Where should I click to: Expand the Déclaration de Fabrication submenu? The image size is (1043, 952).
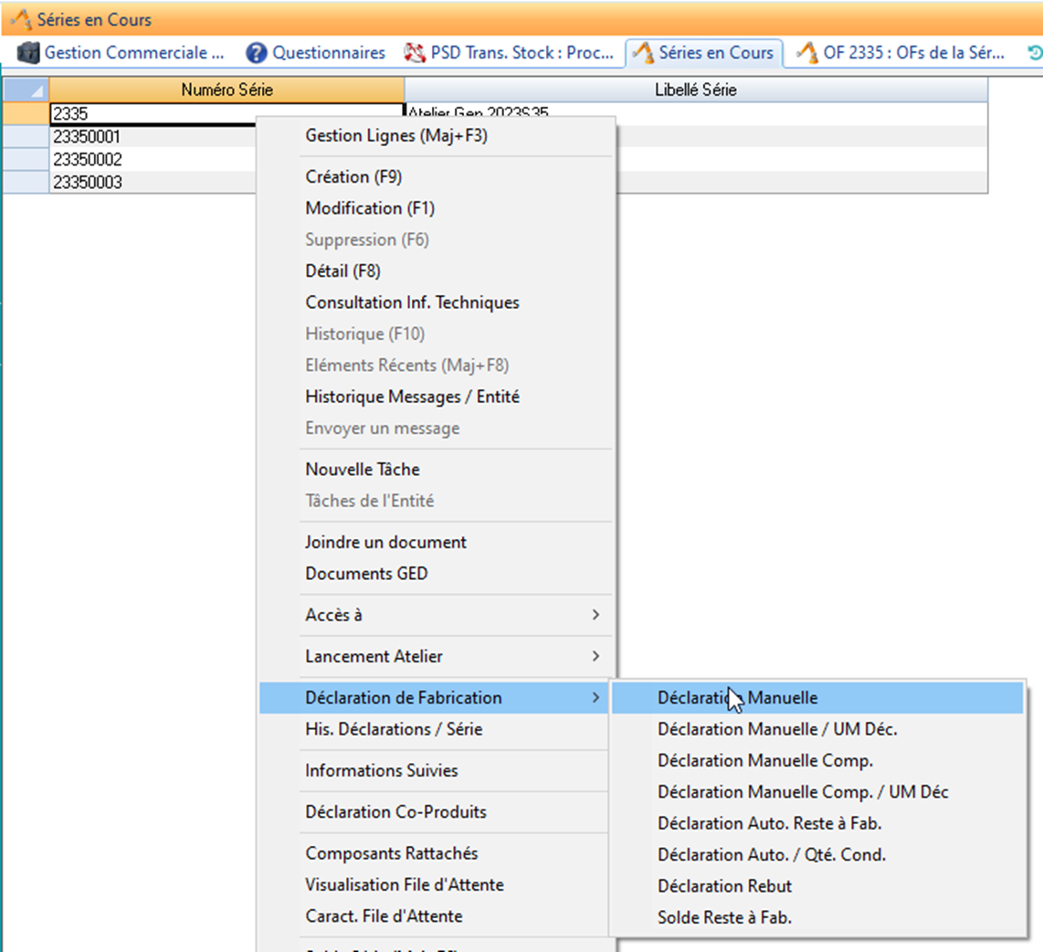pyautogui.click(x=404, y=698)
